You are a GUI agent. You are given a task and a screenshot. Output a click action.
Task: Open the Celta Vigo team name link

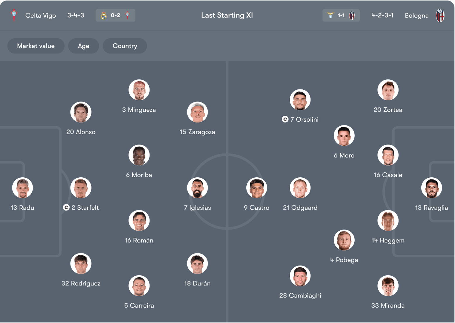(40, 16)
